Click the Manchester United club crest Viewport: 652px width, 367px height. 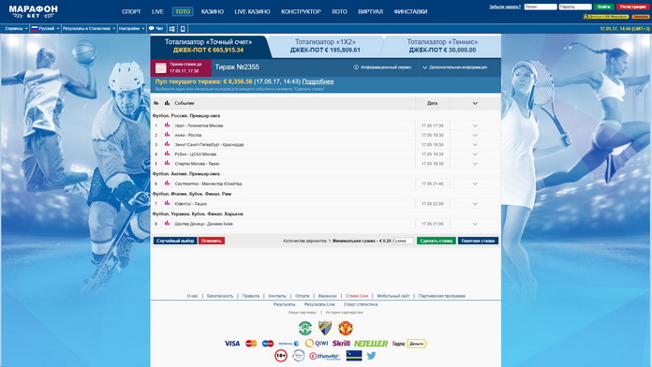(x=345, y=329)
